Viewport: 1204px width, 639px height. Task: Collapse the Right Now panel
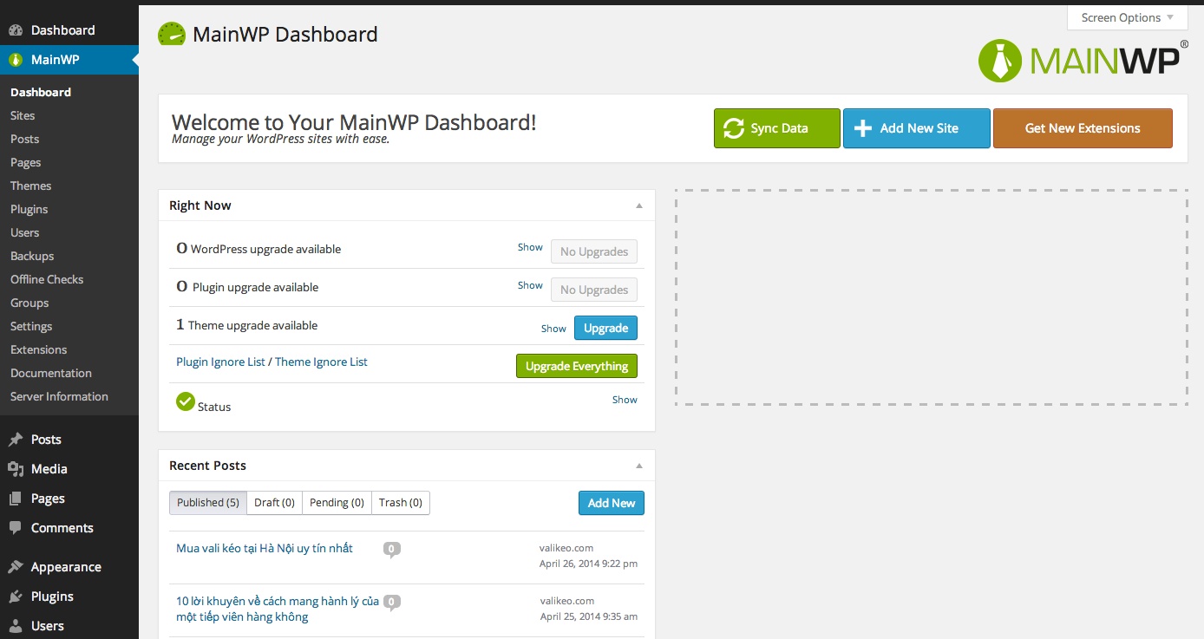(x=639, y=206)
